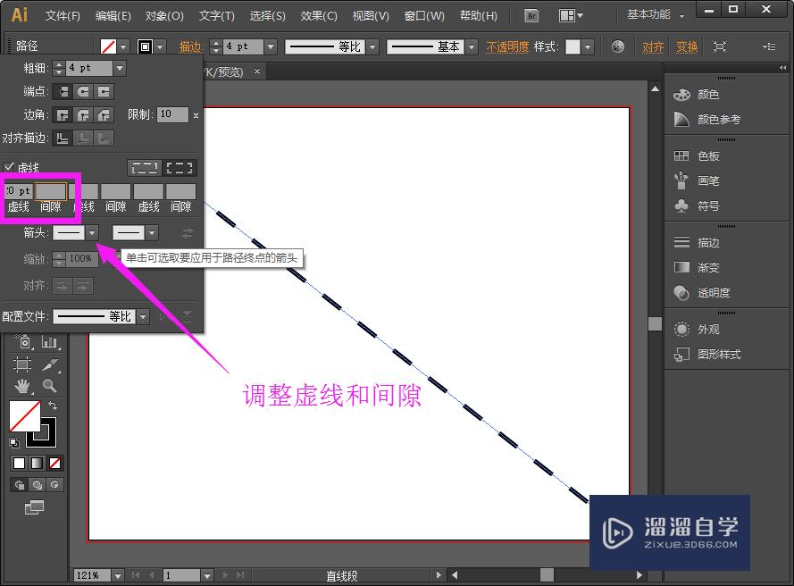Open the 渐变 gradient panel
The width and height of the screenshot is (794, 586).
(x=697, y=267)
